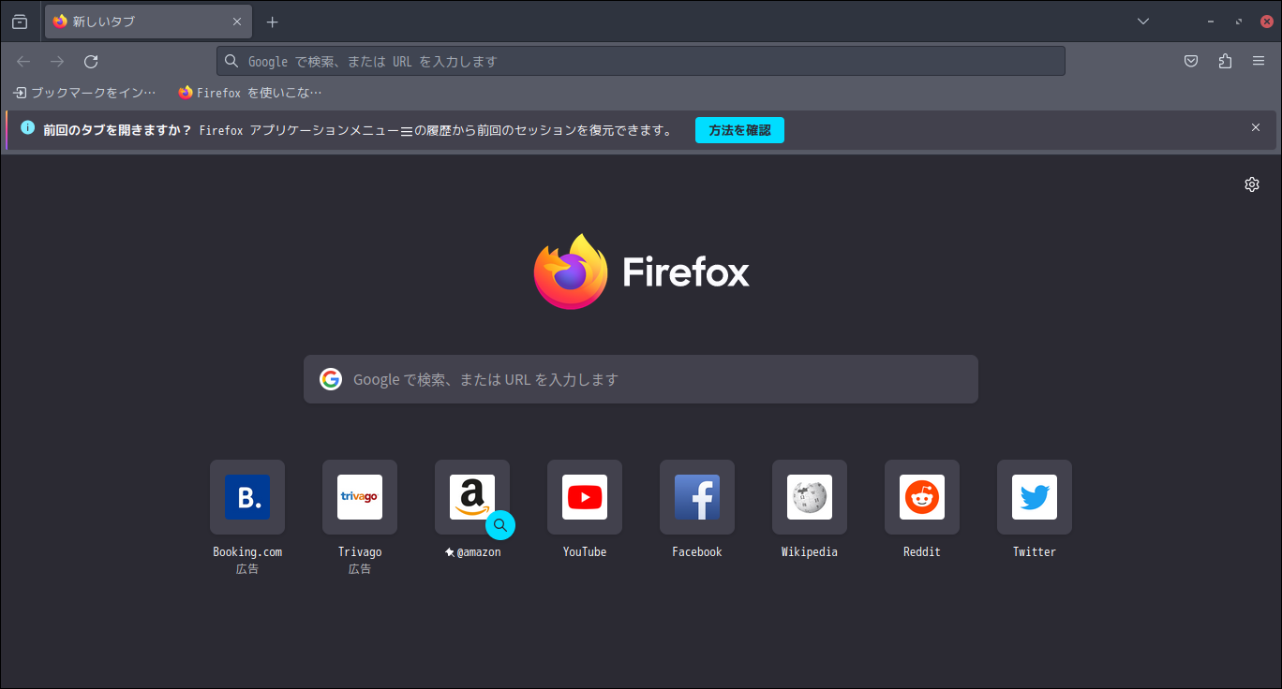Close the Firefox window
The image size is (1282, 689).
point(1267,22)
